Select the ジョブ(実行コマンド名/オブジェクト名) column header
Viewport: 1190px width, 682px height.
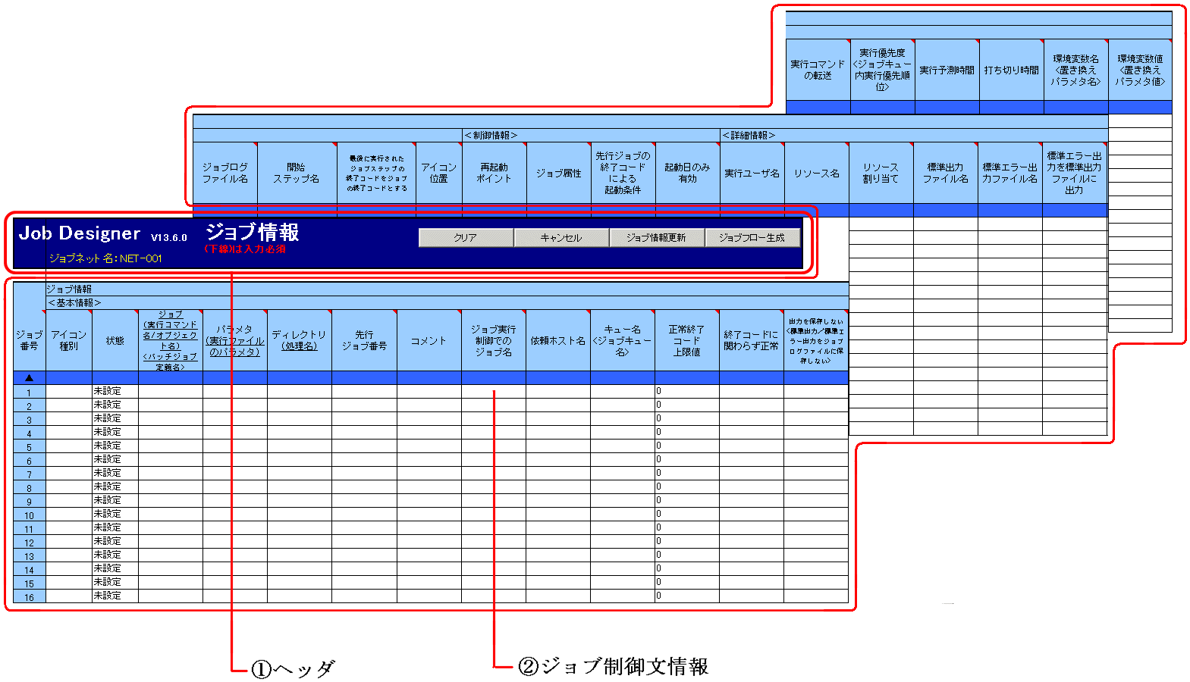(171, 340)
